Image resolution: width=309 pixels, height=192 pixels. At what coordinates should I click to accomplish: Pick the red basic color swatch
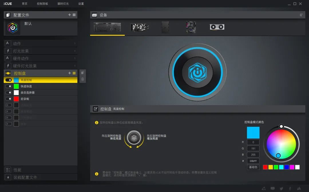tap(265, 167)
